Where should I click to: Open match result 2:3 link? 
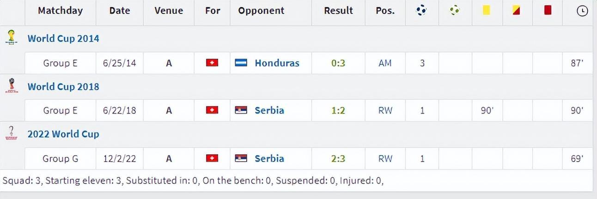[338, 159]
